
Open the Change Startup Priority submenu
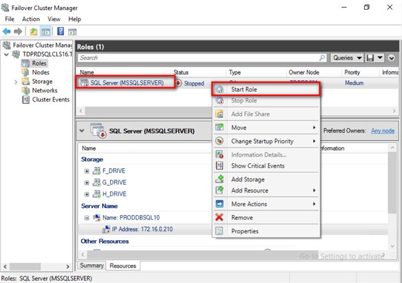[266, 141]
